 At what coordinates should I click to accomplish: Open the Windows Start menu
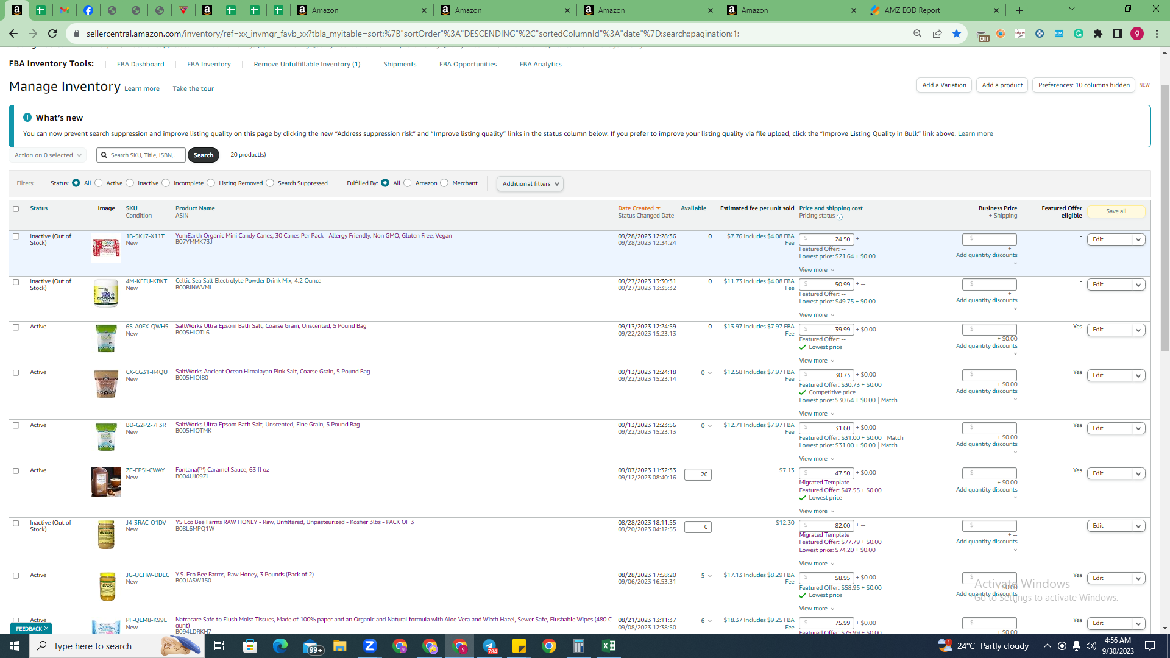(15, 646)
